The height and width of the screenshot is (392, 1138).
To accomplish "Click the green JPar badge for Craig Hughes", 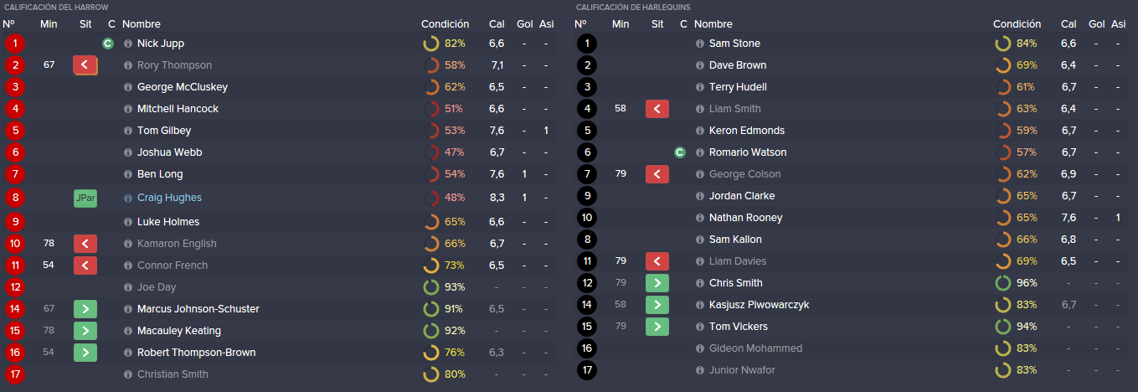I will coord(85,198).
